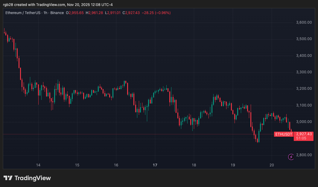Click the candle countdown timer 51:05
The height and width of the screenshot is (187, 318).
coord(301,139)
